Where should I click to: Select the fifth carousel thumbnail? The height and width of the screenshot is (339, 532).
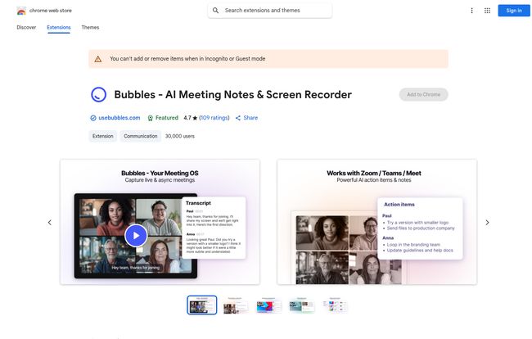pyautogui.click(x=335, y=305)
